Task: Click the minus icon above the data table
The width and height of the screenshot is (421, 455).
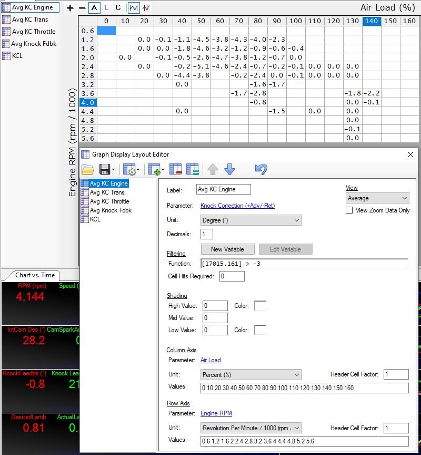Action: tap(82, 8)
